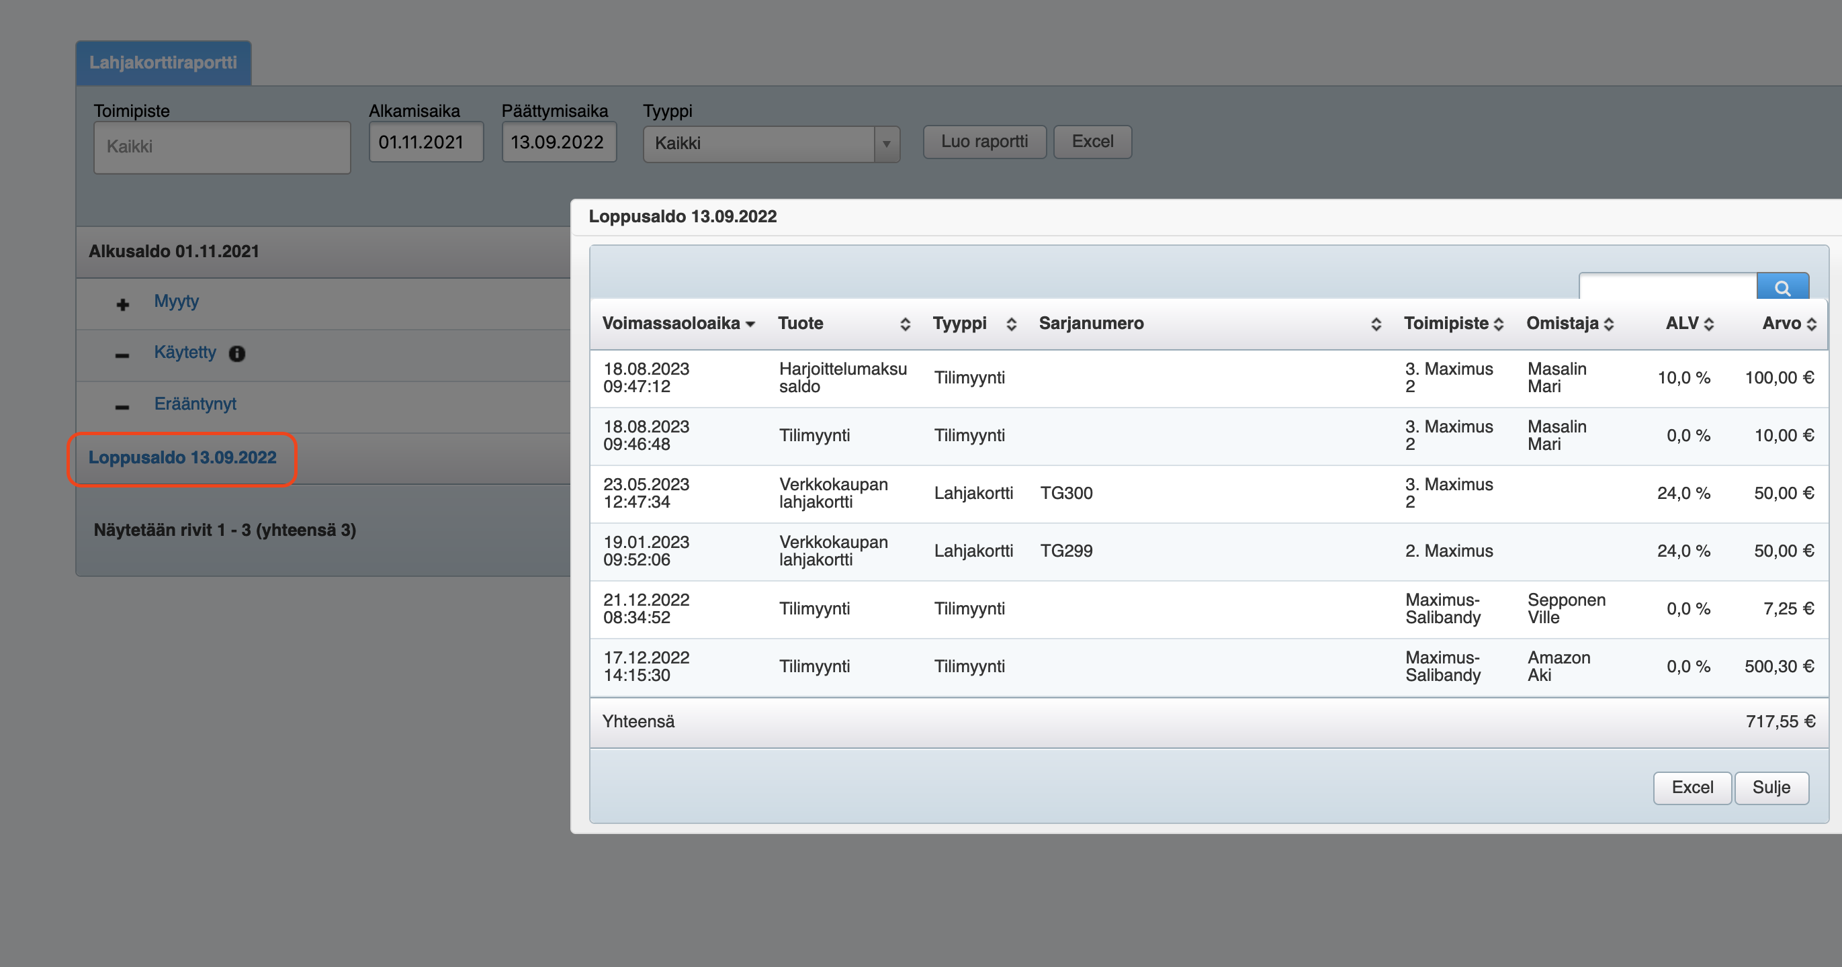Click Sulje button to close dialog
The height and width of the screenshot is (967, 1842).
pyautogui.click(x=1771, y=787)
